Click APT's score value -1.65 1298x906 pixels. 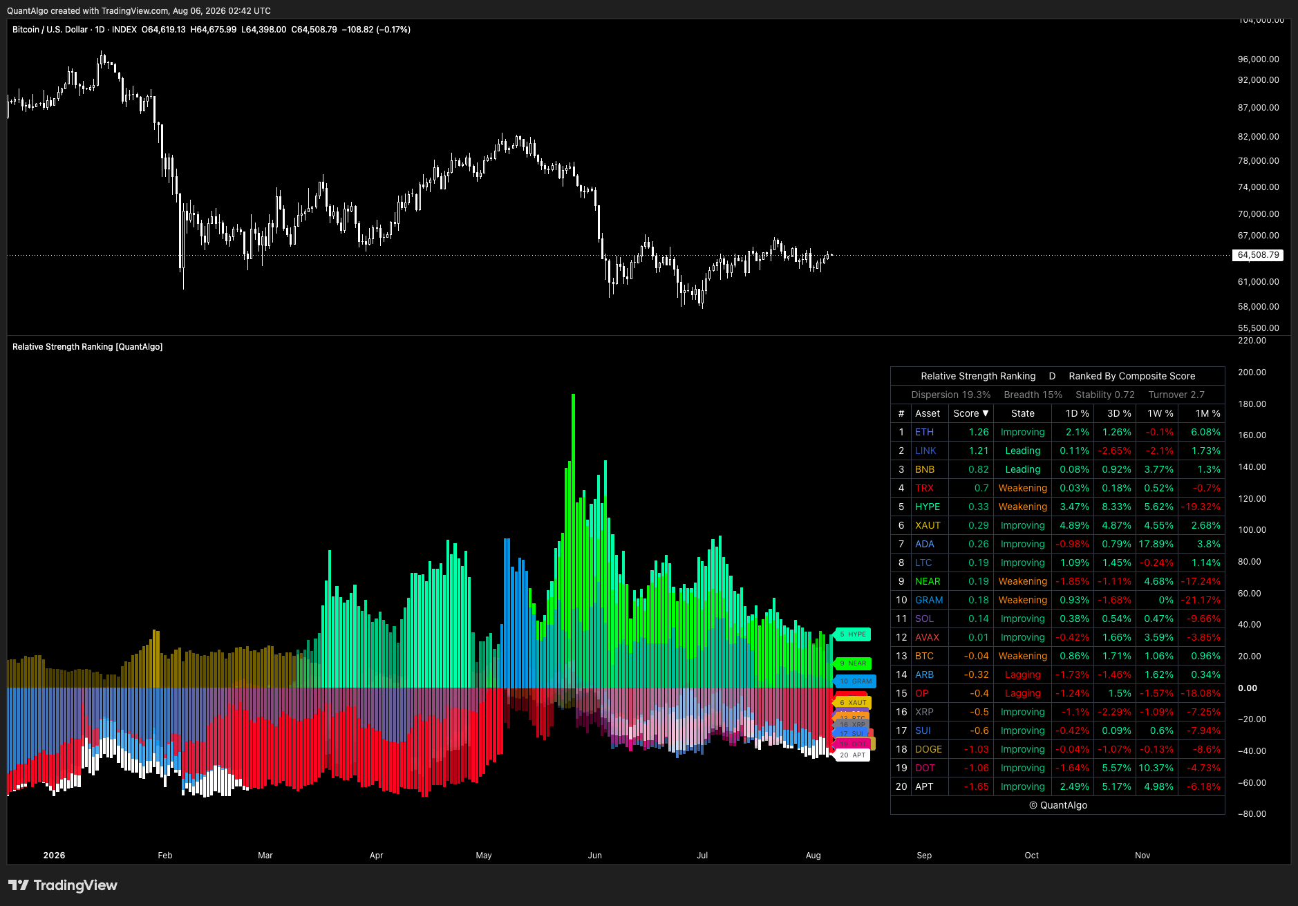[x=977, y=786]
